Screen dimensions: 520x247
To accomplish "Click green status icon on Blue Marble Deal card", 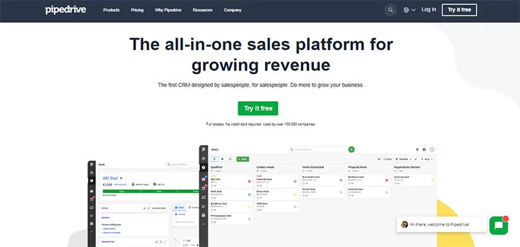I will pyautogui.click(x=340, y=180).
